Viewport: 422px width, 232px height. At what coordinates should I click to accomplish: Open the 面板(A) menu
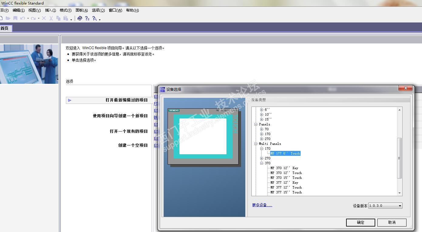(82, 10)
